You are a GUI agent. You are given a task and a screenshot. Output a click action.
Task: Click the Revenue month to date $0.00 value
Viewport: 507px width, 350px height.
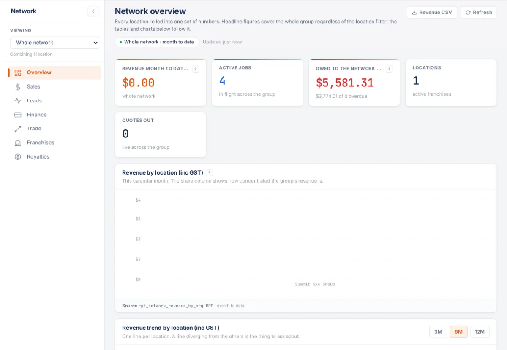click(139, 83)
